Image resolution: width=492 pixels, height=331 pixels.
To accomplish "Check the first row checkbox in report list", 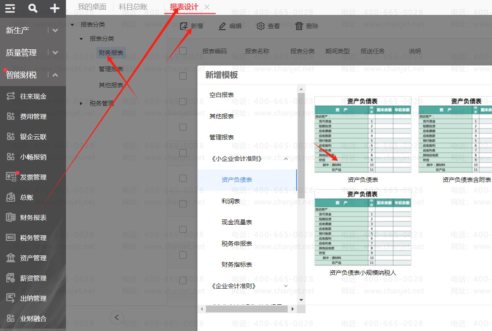I will coord(183,76).
